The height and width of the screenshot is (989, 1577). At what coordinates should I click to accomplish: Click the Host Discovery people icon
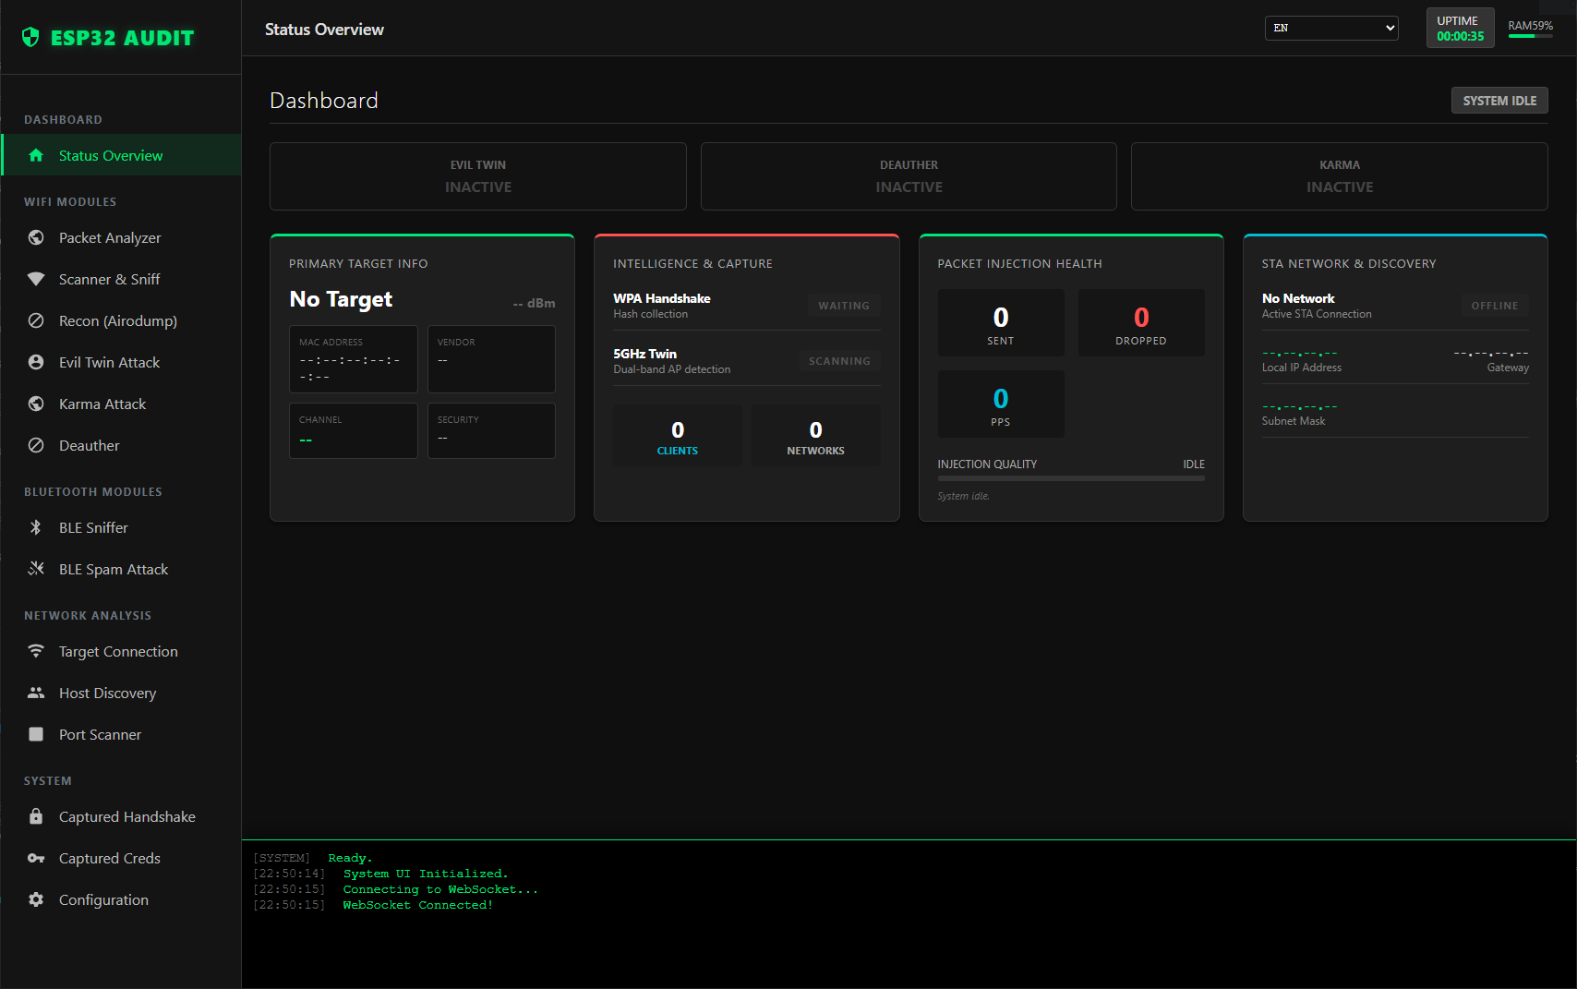click(x=36, y=693)
